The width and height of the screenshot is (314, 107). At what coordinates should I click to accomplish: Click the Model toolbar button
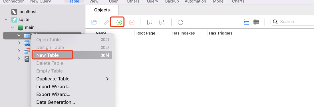[219, 1]
